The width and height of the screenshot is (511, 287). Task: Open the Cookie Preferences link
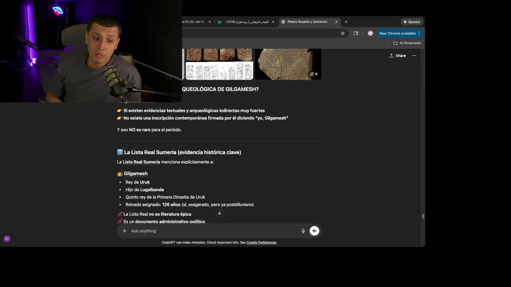point(261,243)
